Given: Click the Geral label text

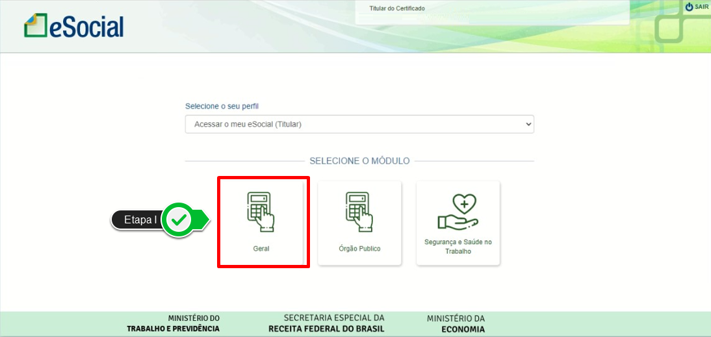Looking at the screenshot, I should tap(261, 249).
